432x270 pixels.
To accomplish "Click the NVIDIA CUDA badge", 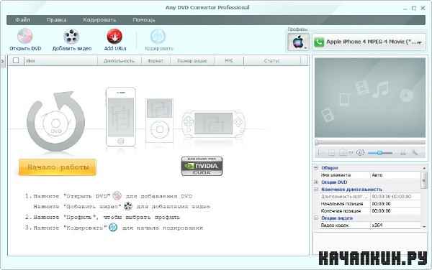I will point(202,166).
